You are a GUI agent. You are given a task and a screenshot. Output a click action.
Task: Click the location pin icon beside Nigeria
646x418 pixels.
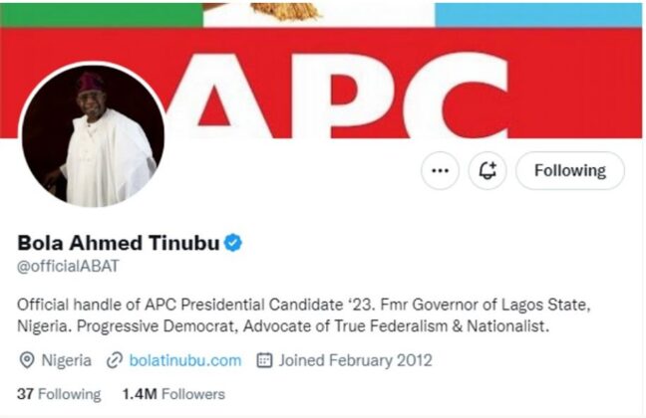pos(27,360)
